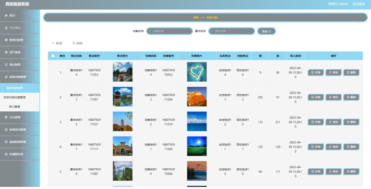Click 删除 delete button in row 2
This screenshot has height=189, width=371.
tap(351, 97)
